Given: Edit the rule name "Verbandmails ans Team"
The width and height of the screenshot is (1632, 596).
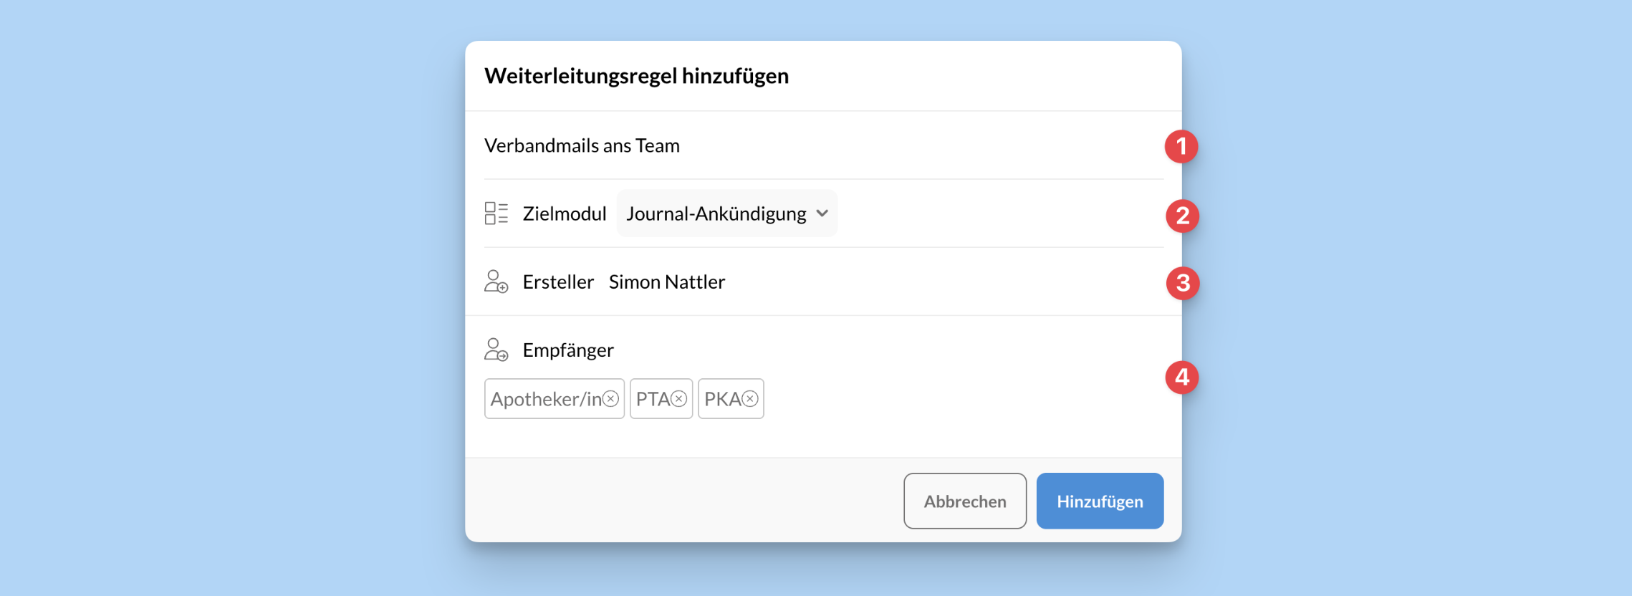Looking at the screenshot, I should [582, 145].
